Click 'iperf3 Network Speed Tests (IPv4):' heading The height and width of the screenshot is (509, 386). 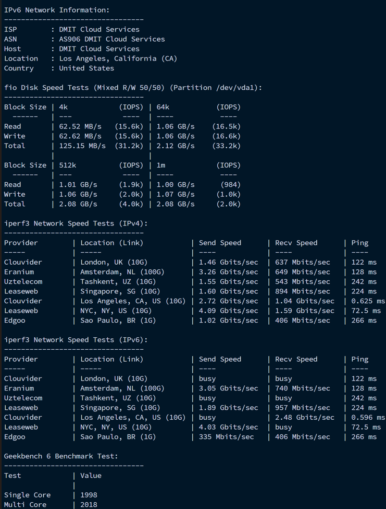(x=76, y=223)
